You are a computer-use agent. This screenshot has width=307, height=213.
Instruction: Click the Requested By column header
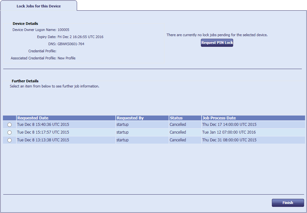point(130,118)
